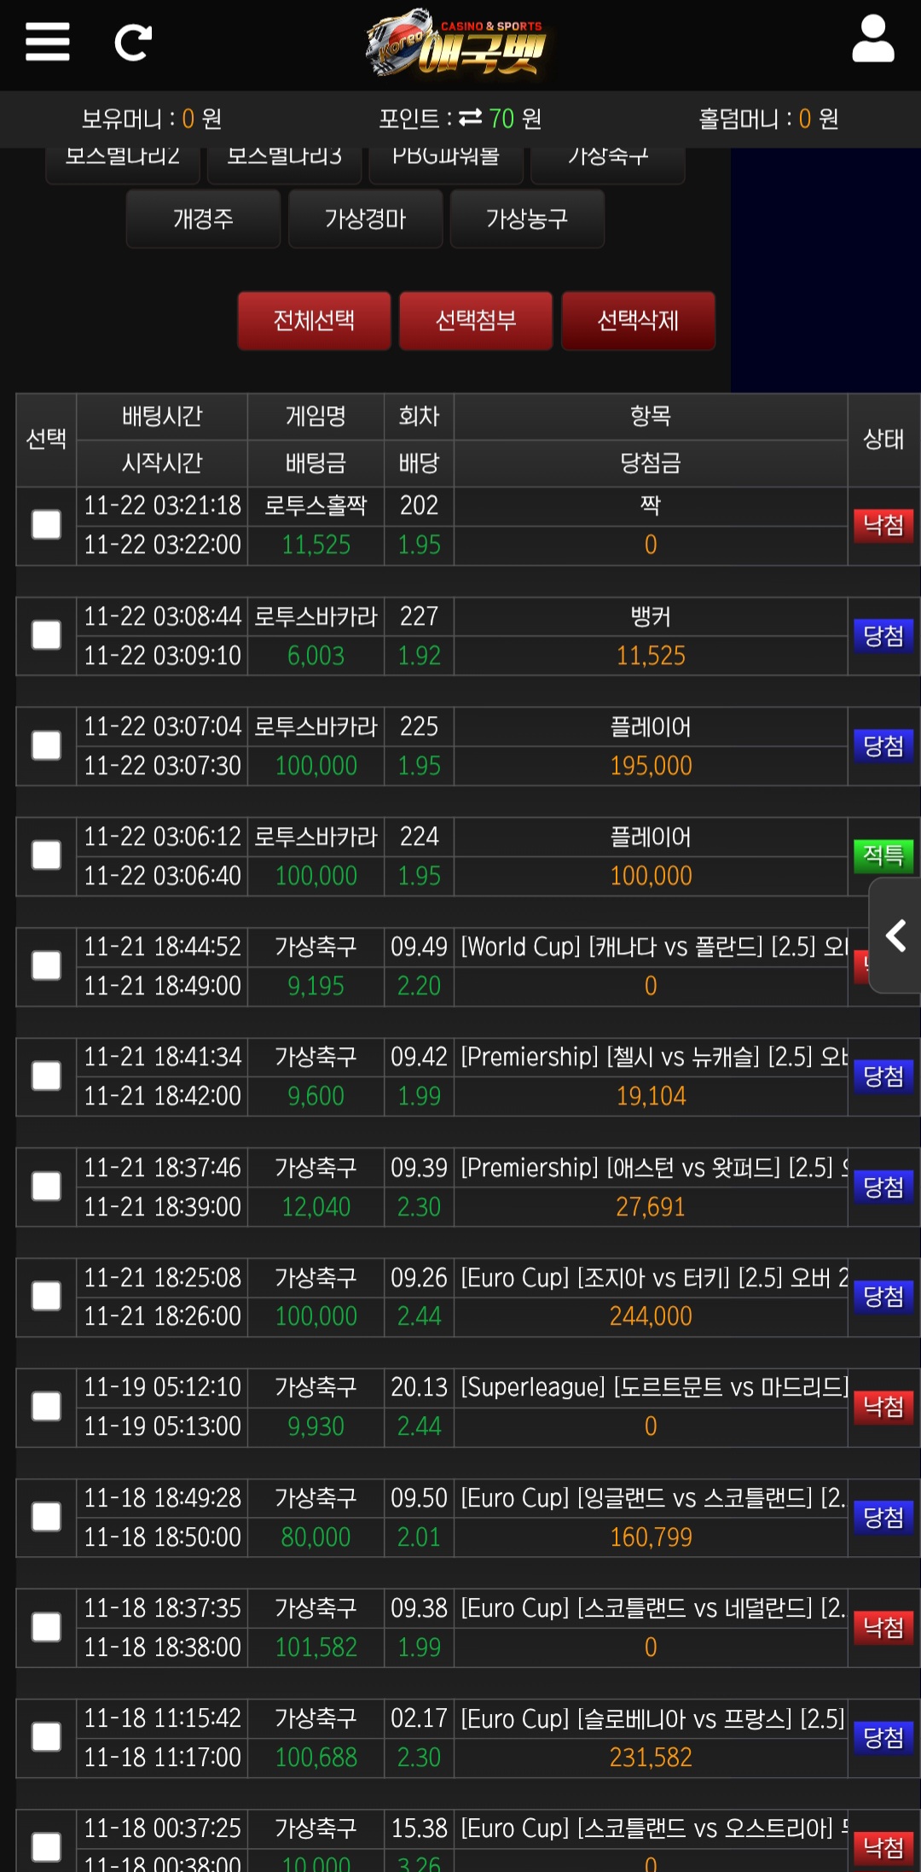Select checkbox for round 227 baccarat bet
Viewport: 921px width, 1872px height.
pos(46,635)
